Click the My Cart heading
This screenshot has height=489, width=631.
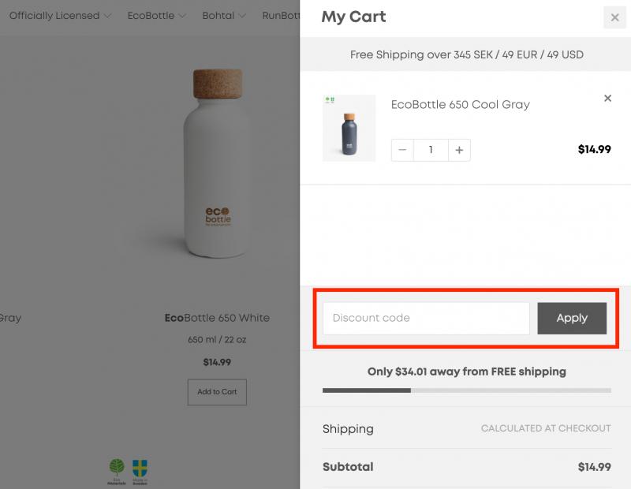(x=353, y=17)
